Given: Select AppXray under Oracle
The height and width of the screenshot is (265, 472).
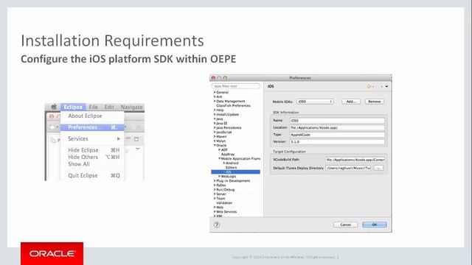Looking at the screenshot, I should point(228,154).
